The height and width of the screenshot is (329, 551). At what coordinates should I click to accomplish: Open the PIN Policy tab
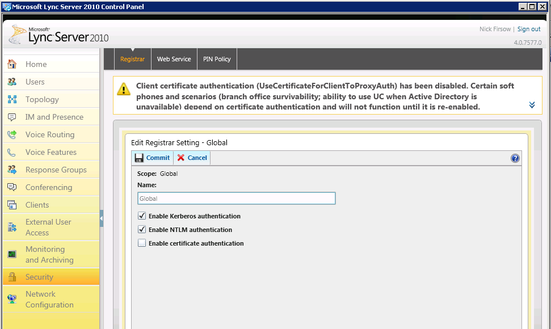217,59
